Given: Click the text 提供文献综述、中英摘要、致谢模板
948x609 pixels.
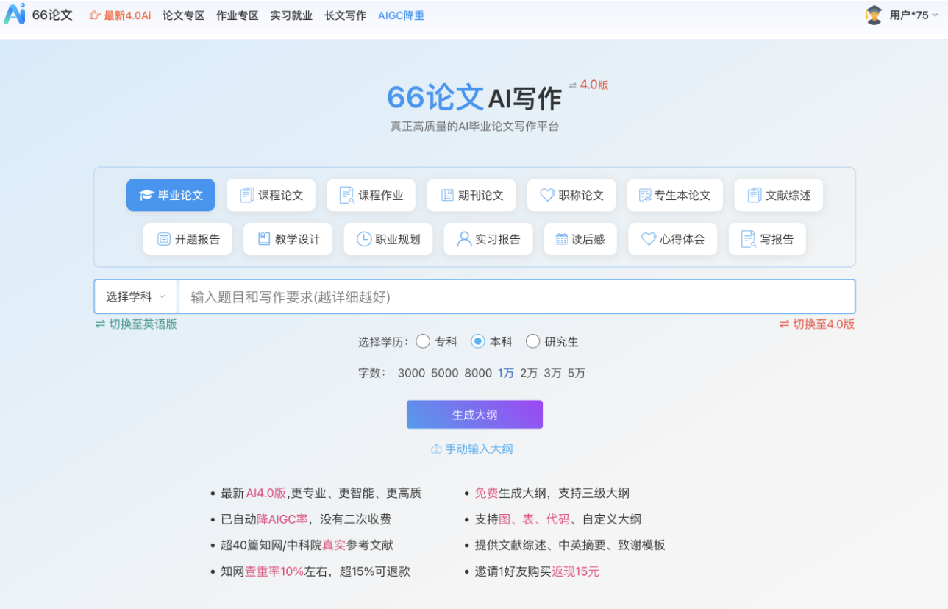Looking at the screenshot, I should click(570, 545).
